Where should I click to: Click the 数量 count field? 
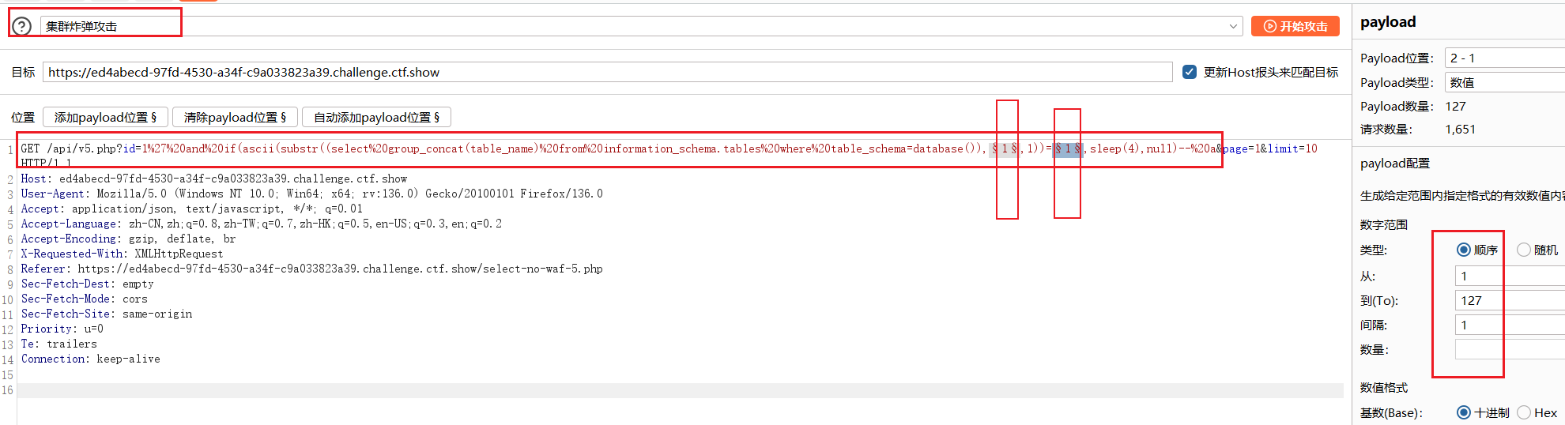(x=1510, y=349)
